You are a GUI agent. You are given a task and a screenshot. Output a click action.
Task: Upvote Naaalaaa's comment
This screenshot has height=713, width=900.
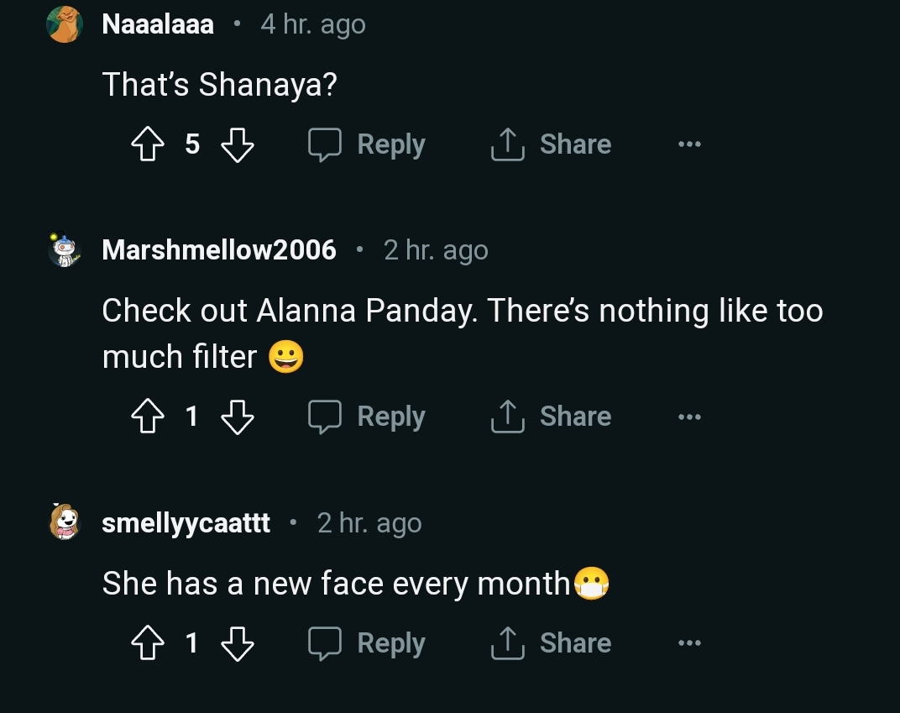[148, 145]
